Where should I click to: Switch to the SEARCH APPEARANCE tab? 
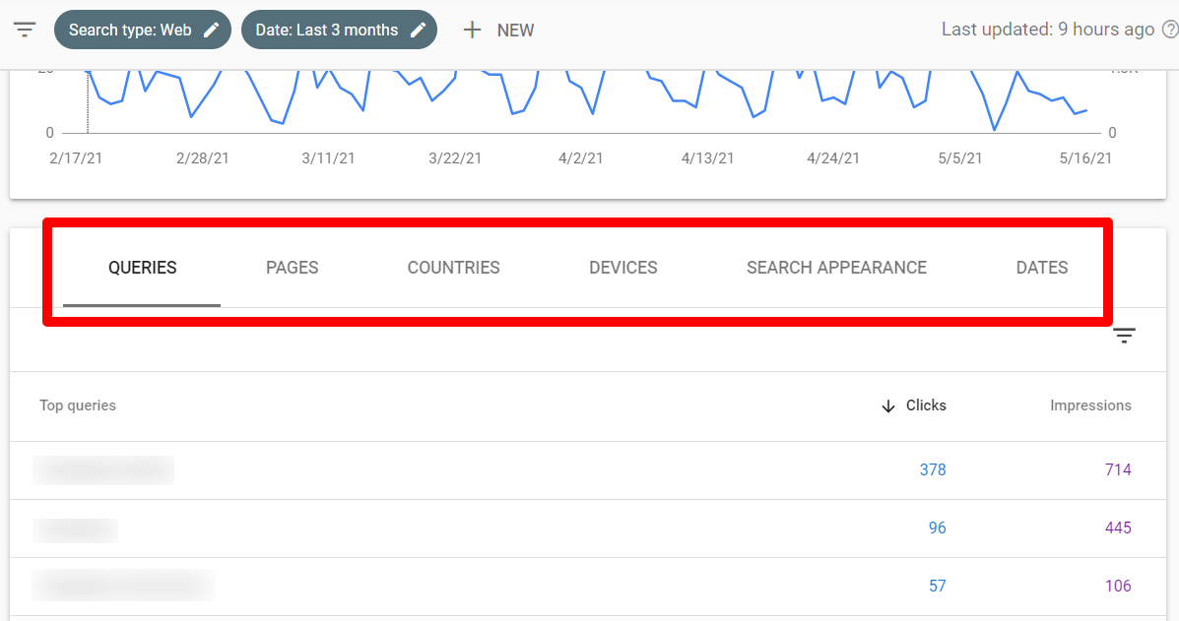point(836,267)
